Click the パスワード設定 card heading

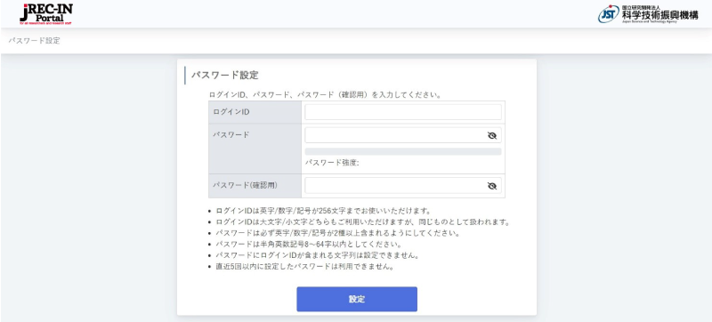pos(225,76)
